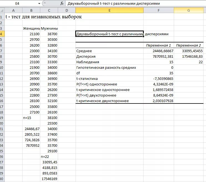The width and height of the screenshot is (206, 182).
Task: Select cell with value 724,3826
Action: (x=31, y=140)
